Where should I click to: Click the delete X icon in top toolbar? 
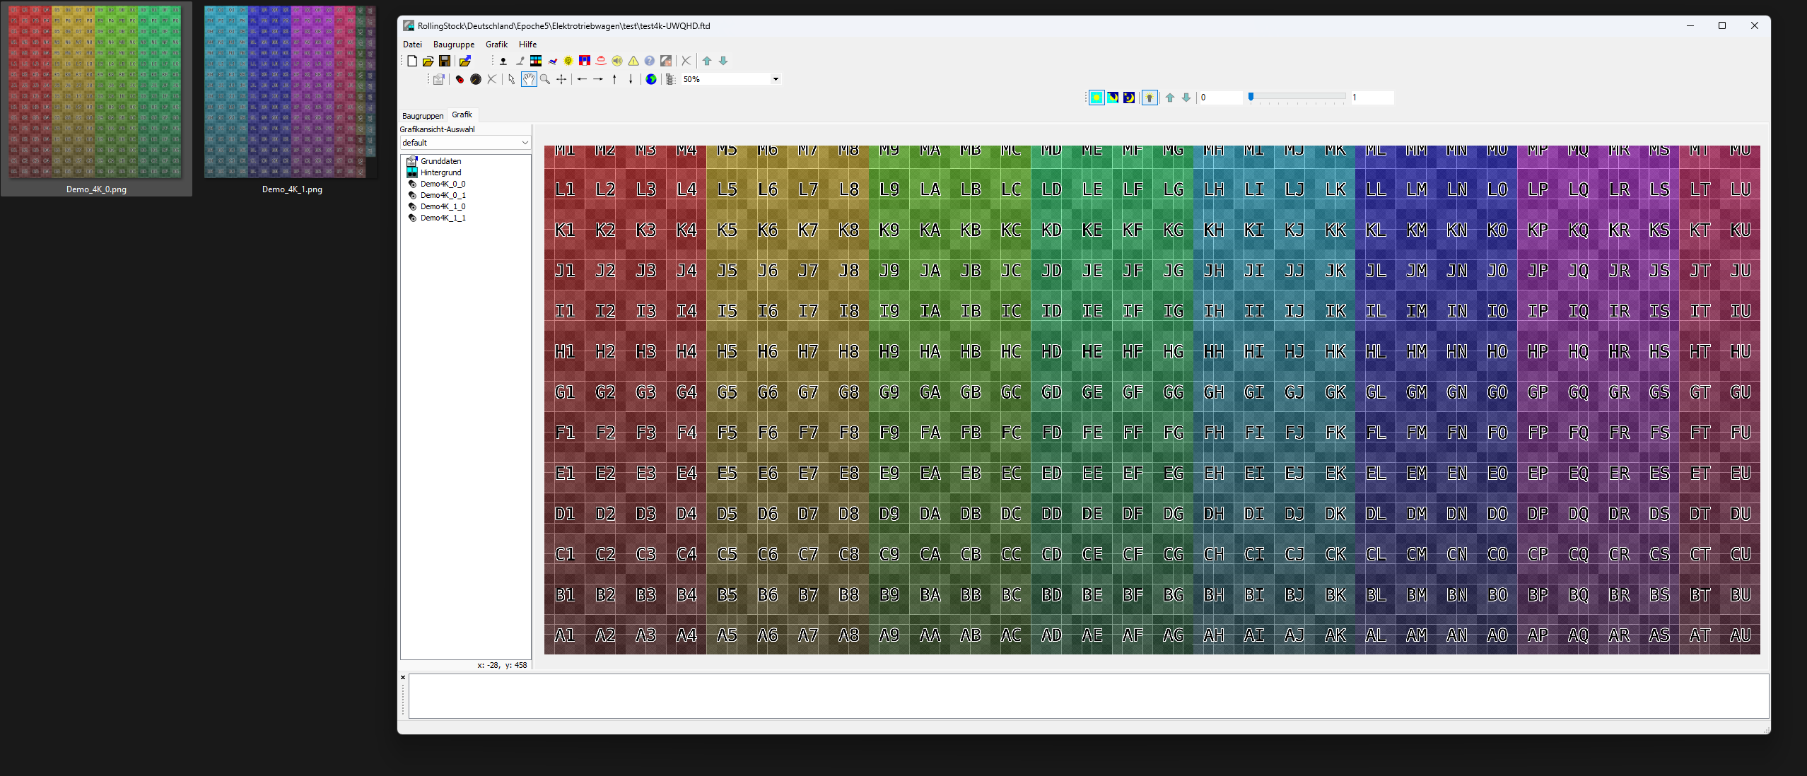[x=686, y=61]
